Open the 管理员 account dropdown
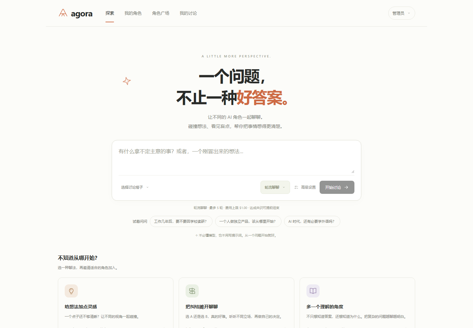This screenshot has height=328, width=473. tap(401, 13)
